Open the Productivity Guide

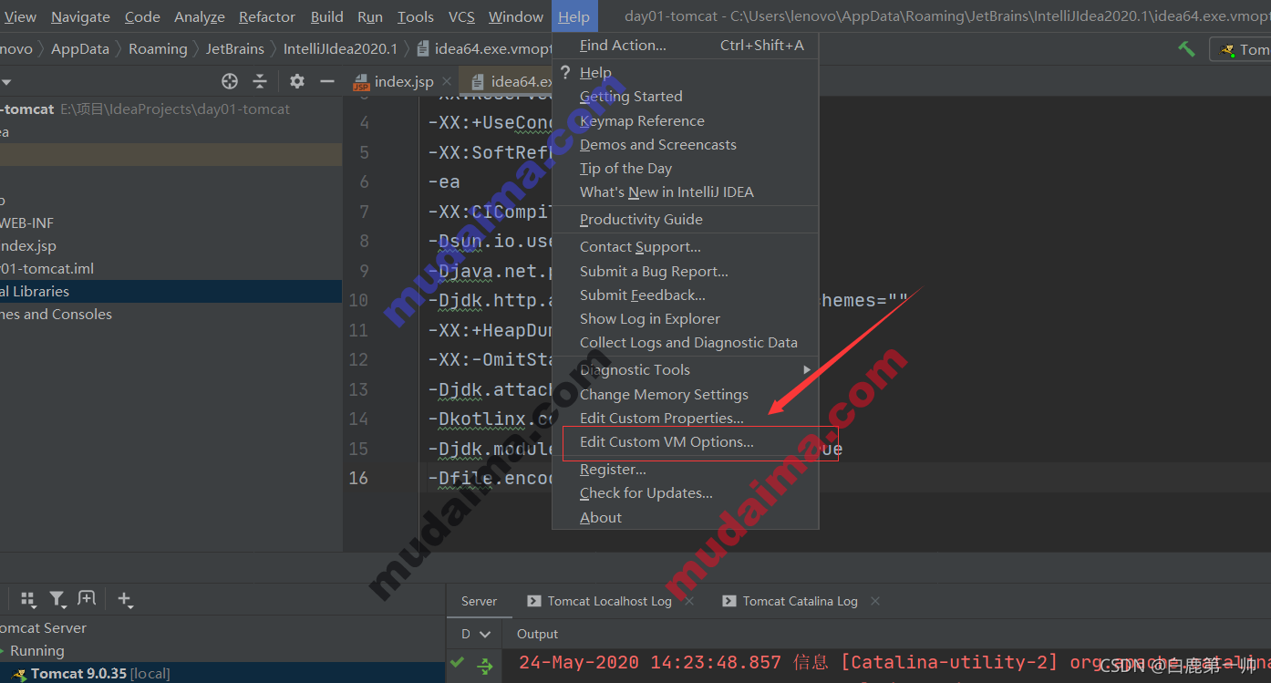(x=686, y=219)
